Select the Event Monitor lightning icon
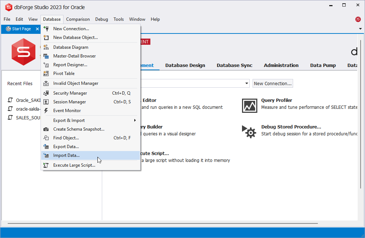This screenshot has height=238, width=365. tap(46, 110)
